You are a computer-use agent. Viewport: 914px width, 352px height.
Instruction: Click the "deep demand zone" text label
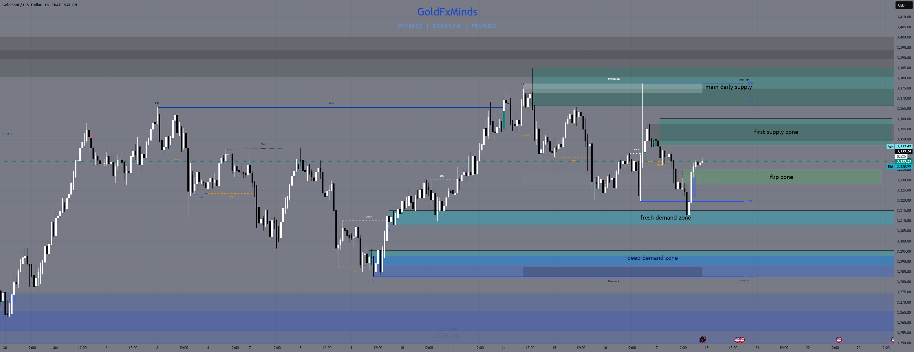coord(652,258)
